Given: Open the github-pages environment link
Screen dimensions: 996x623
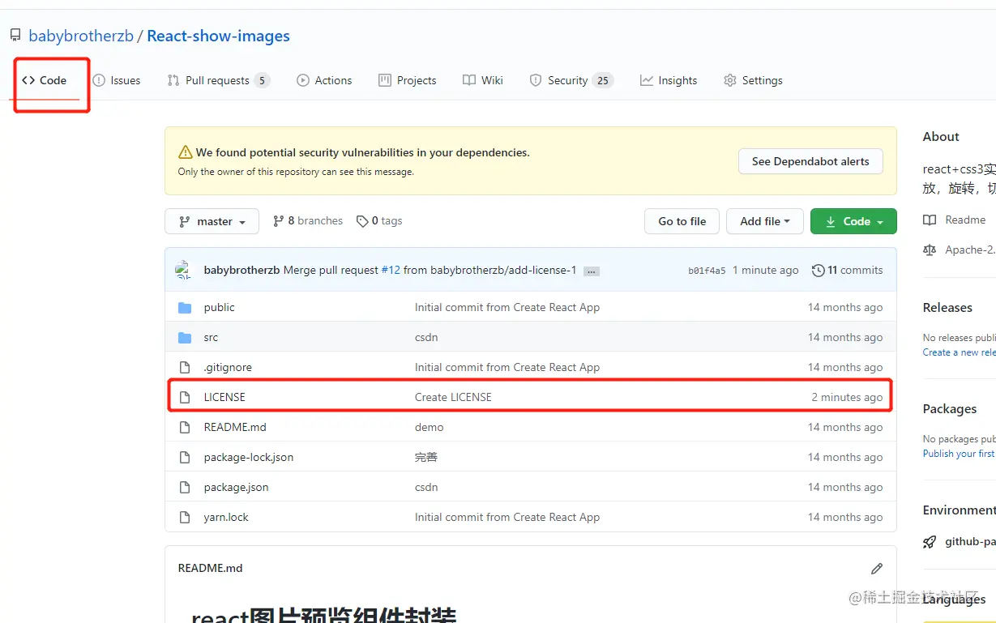Looking at the screenshot, I should [x=970, y=541].
